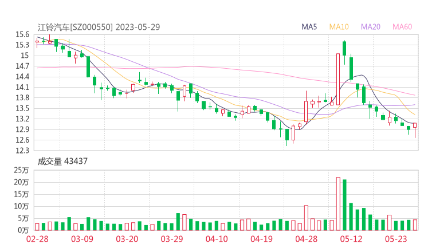Viewport: 424px width, 252px height.
Task: Click the 0万 volume axis value
Action: [23, 230]
